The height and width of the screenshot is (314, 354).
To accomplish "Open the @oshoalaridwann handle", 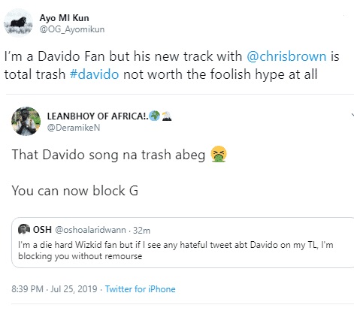I will 90,230.
